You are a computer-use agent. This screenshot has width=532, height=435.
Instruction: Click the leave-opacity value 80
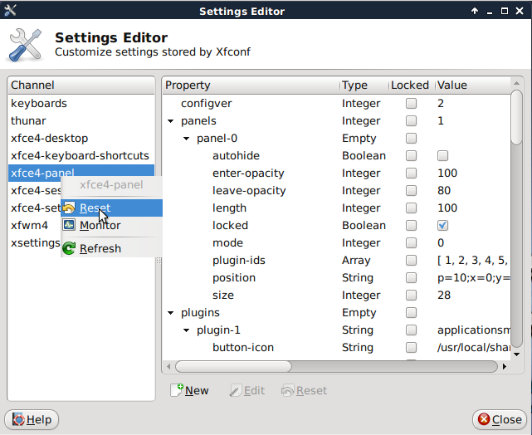coord(444,190)
